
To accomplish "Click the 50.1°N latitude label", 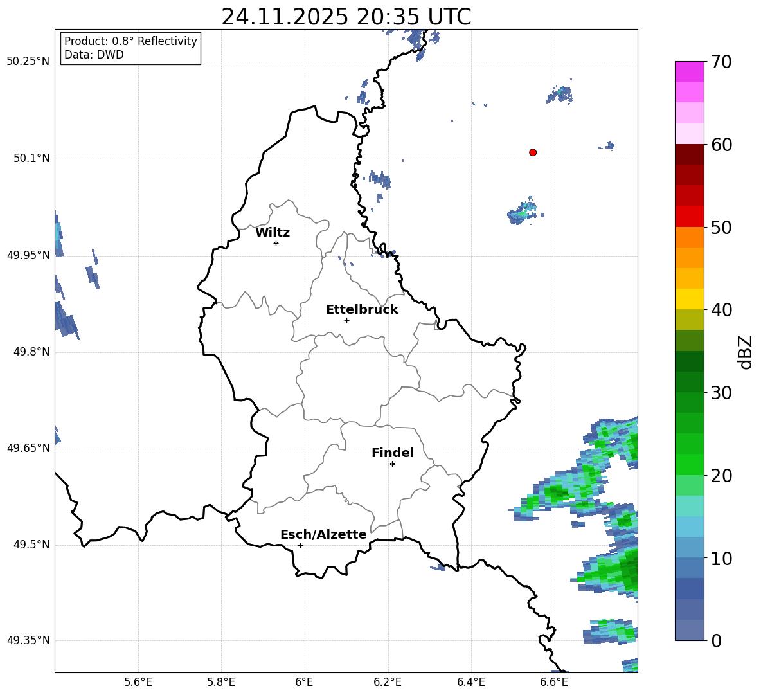I will click(31, 158).
